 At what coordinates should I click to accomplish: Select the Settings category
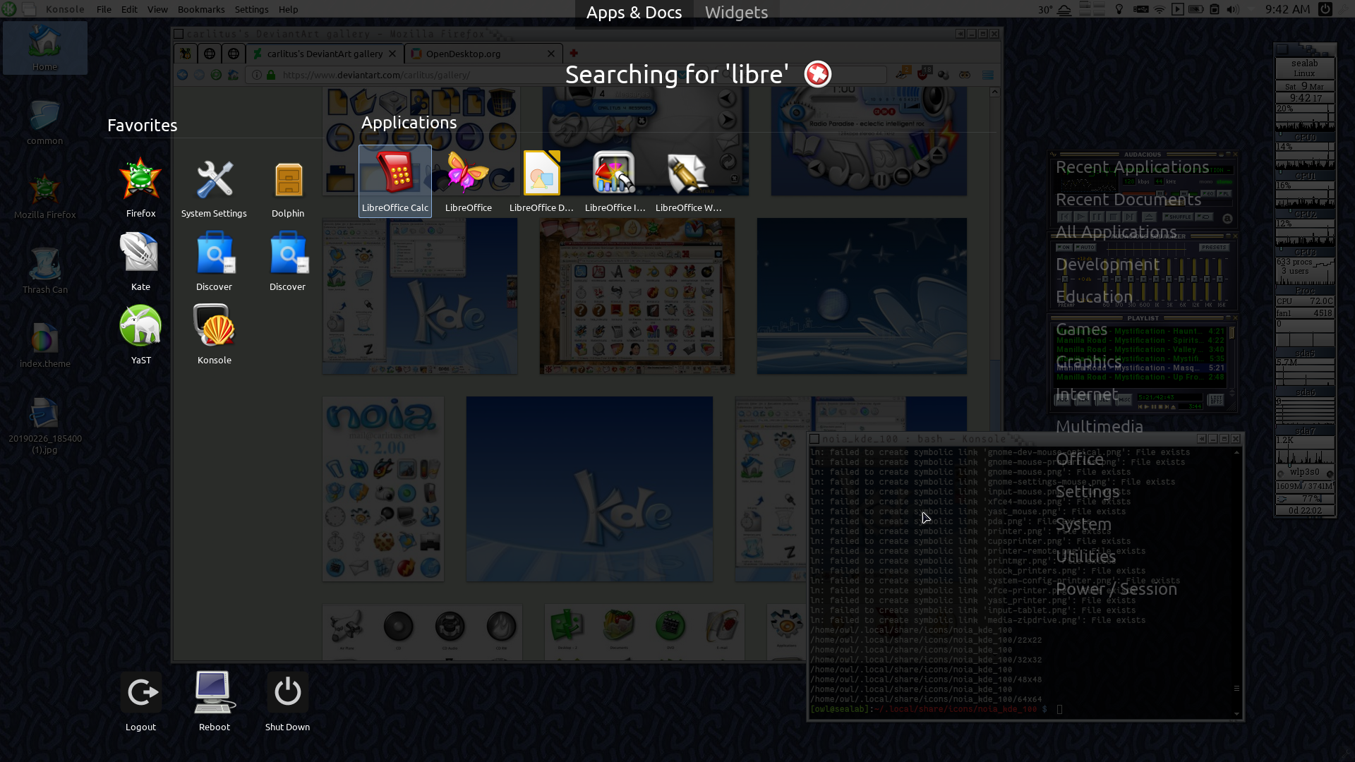1087,492
